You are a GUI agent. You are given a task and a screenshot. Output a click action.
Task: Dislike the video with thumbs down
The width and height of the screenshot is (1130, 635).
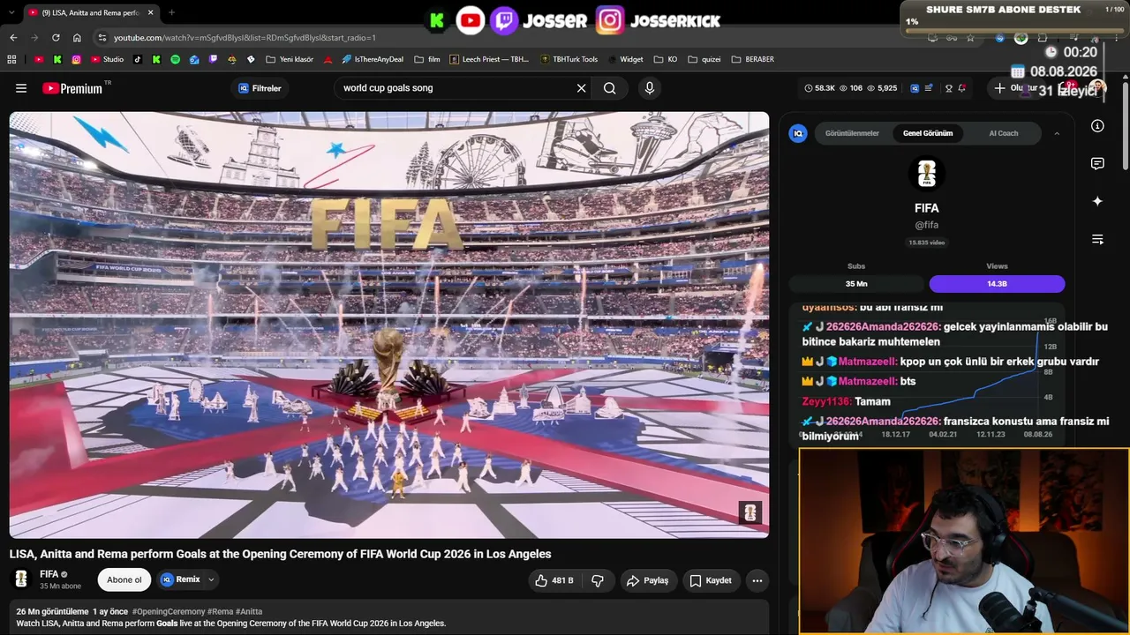598,580
